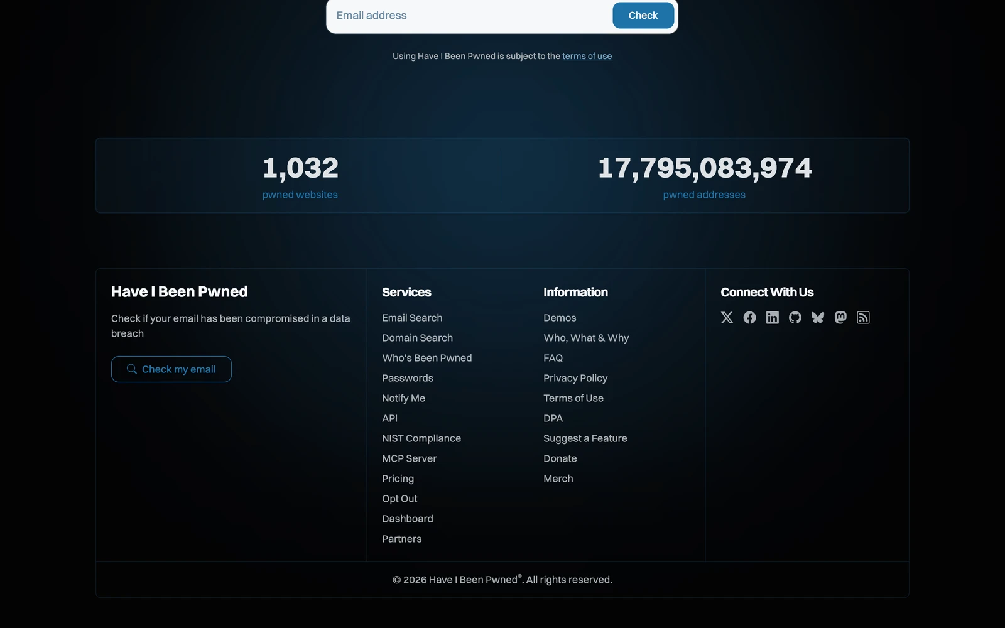Click the Donate link
Screen dimensions: 1005x628
(560, 458)
